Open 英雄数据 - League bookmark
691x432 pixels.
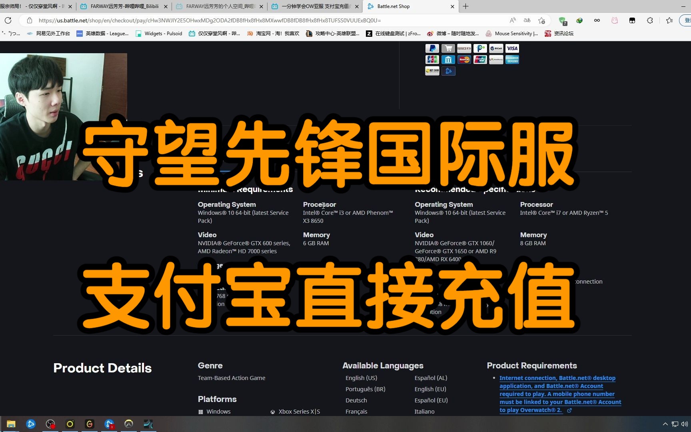pos(103,34)
